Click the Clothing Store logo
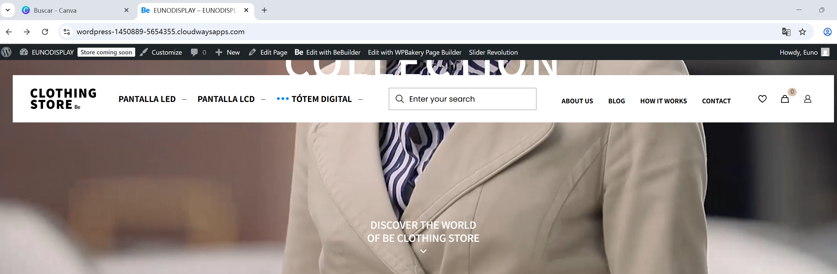837x274 pixels. pos(63,99)
